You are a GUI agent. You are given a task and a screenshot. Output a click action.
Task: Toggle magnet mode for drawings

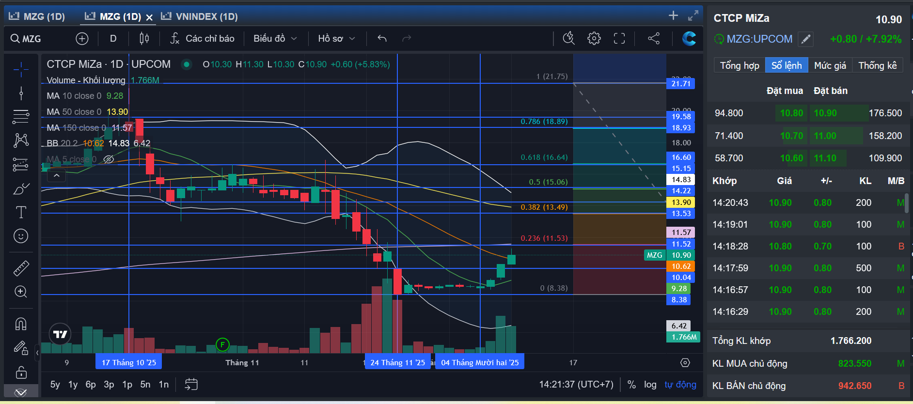point(21,324)
